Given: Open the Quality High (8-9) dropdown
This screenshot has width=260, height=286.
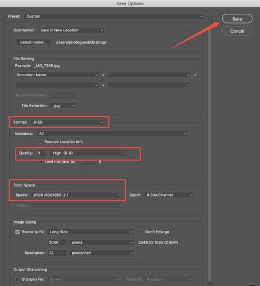Looking at the screenshot, I should 89,153.
